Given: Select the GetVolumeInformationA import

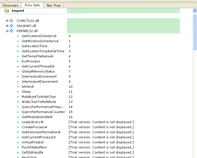Looking at the screenshot, I should pos(41,132).
